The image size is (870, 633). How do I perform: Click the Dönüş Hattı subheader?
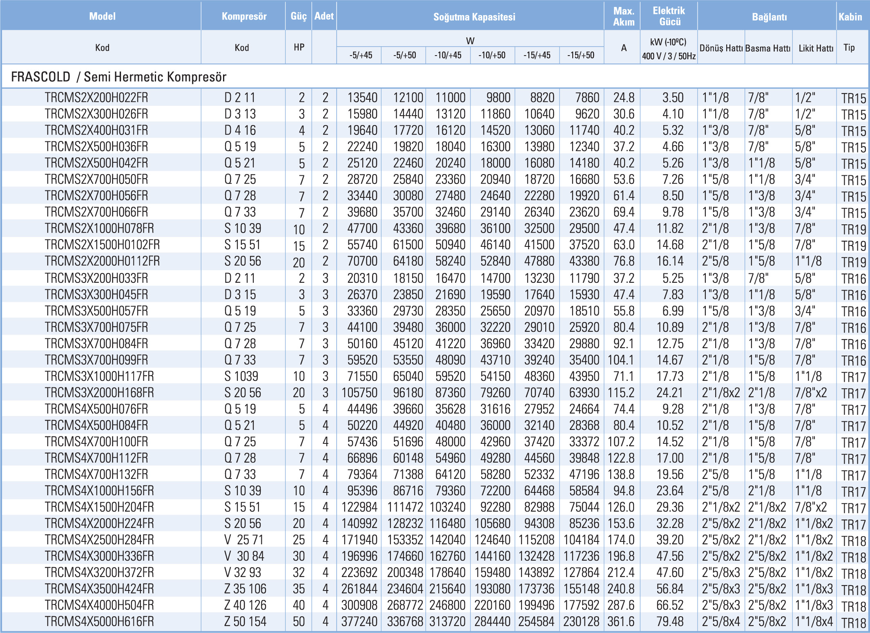(721, 48)
